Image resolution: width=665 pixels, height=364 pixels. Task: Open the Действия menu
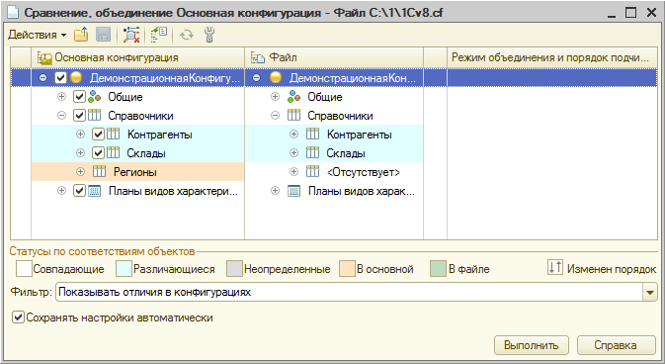[x=37, y=35]
